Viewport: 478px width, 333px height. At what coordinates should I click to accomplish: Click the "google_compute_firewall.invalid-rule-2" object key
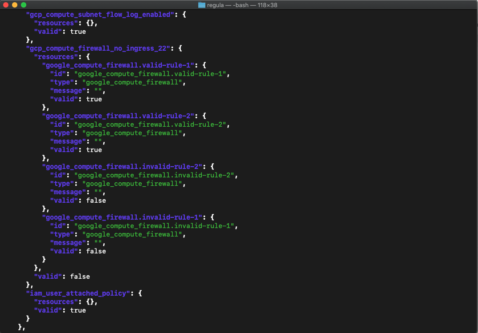[122, 167]
